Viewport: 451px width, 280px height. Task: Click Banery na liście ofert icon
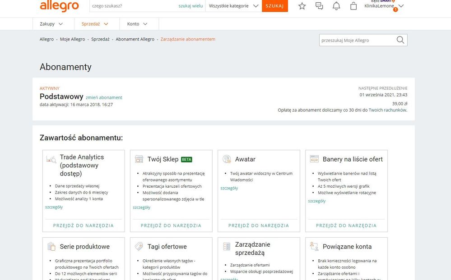(314, 159)
